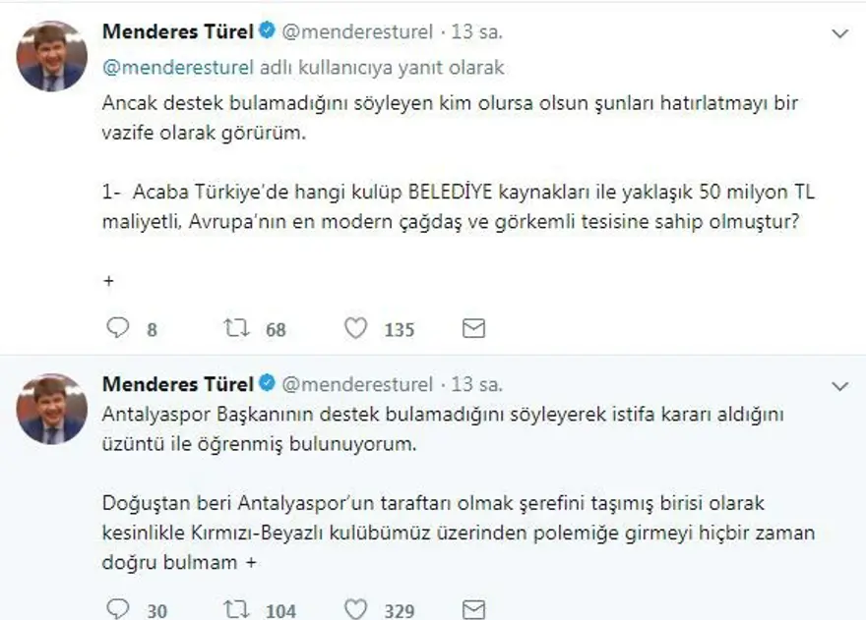This screenshot has height=620, width=866.
Task: Click the first tweet's profile avatar
Action: pyautogui.click(x=52, y=57)
